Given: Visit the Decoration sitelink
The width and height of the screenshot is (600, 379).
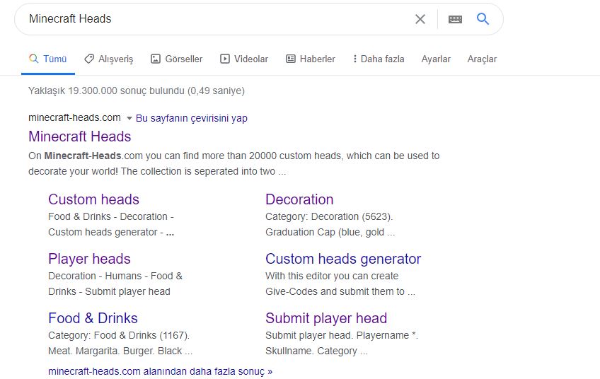Looking at the screenshot, I should tap(299, 199).
